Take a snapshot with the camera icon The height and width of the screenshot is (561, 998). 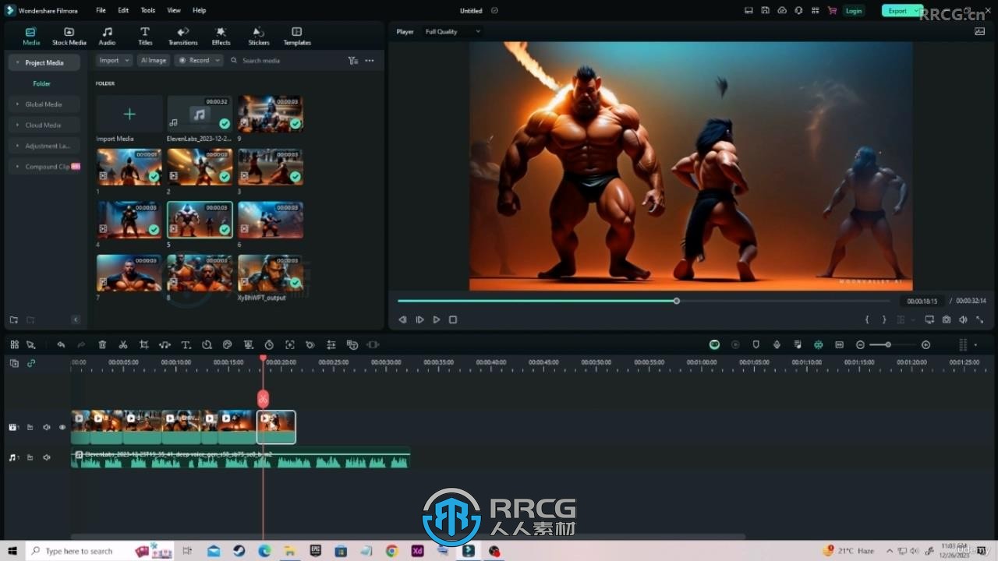(x=947, y=319)
